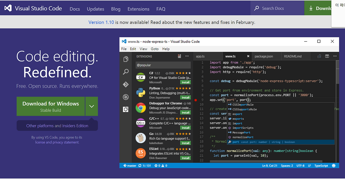Open the FAQ page

point(161,9)
